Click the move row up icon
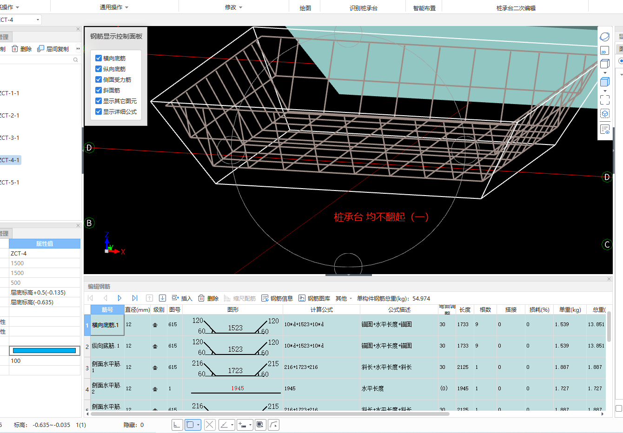Screen dimensions: 623x433 149,298
